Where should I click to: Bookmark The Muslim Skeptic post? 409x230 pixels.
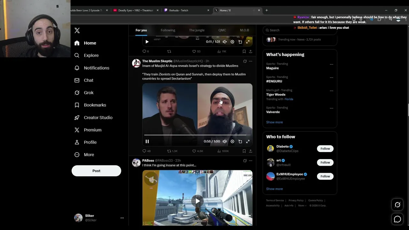(244, 151)
